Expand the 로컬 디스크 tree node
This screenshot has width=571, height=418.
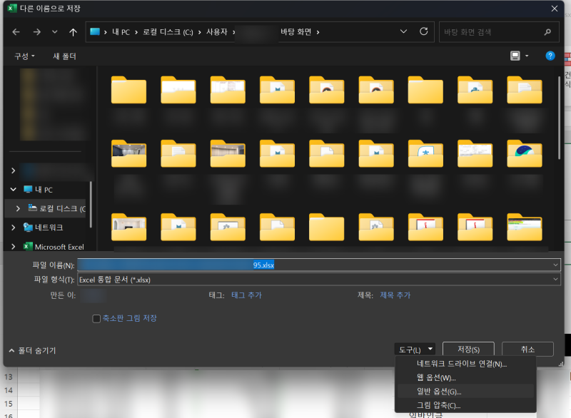pyautogui.click(x=19, y=208)
